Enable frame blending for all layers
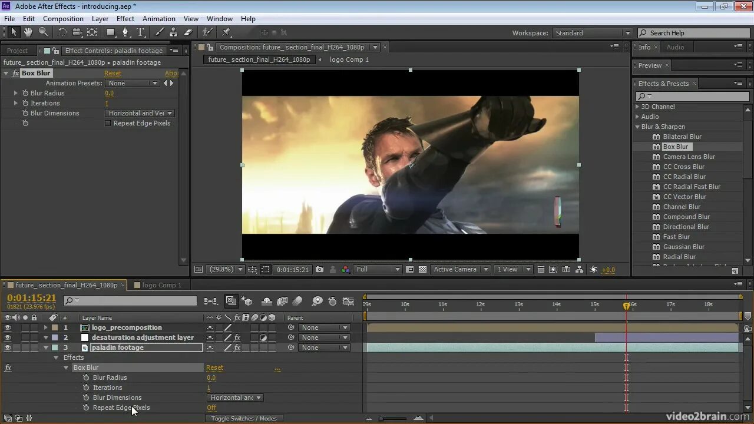The image size is (754, 424). (x=282, y=301)
